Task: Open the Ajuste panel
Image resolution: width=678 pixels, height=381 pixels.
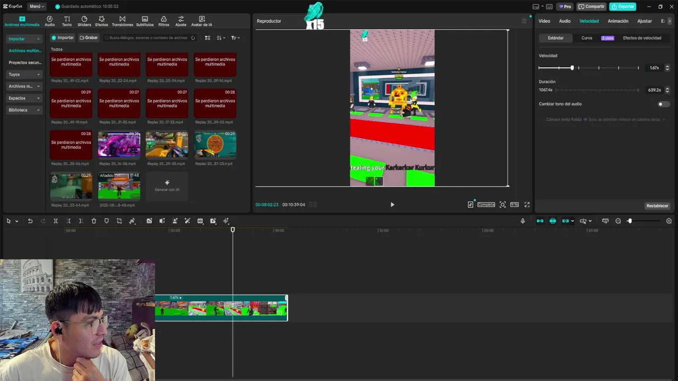Action: [x=181, y=21]
